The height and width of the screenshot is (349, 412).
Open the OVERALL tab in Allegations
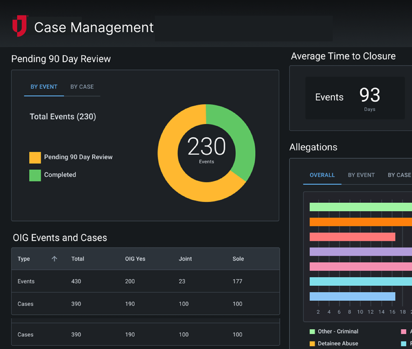tap(322, 175)
